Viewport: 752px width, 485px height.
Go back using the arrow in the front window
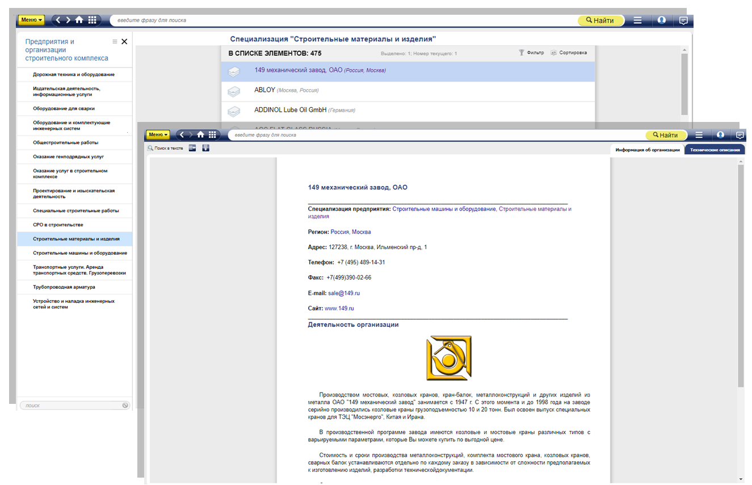tap(182, 135)
